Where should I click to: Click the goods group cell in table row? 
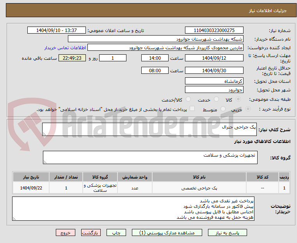(100, 188)
